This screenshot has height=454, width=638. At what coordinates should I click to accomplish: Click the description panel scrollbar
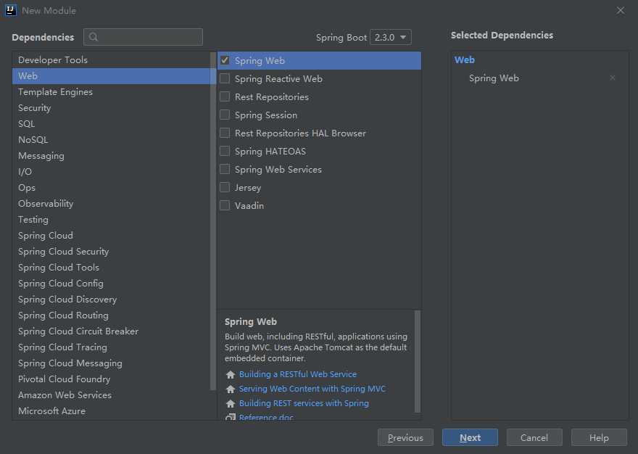tap(418, 362)
